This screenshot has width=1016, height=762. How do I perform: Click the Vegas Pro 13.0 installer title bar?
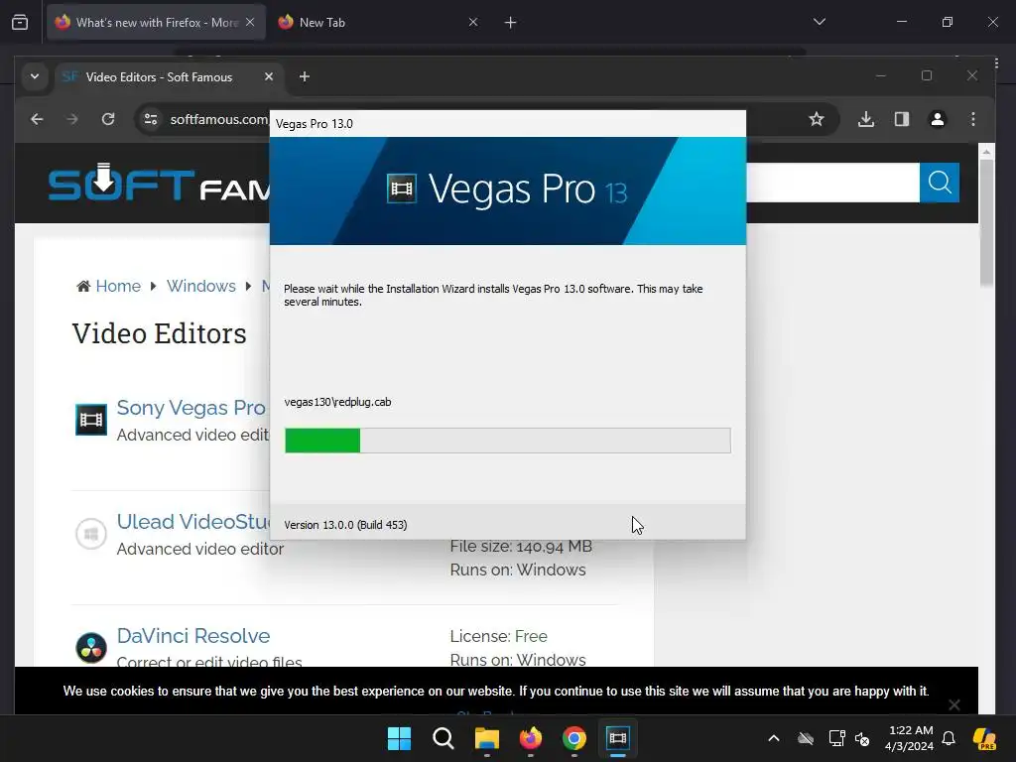tap(508, 124)
